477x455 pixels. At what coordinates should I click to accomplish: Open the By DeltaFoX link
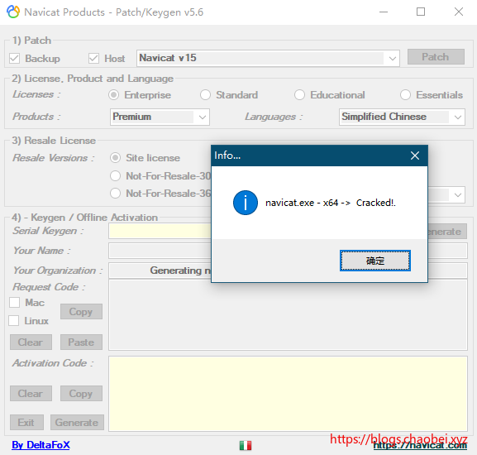(x=41, y=445)
